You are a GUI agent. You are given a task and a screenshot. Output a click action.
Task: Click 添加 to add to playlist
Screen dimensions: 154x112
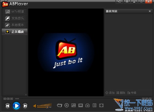pos(110,93)
